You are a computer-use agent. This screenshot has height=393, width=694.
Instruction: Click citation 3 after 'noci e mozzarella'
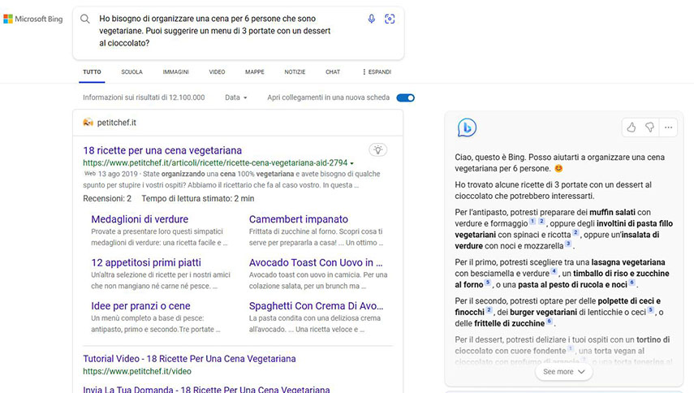point(568,244)
